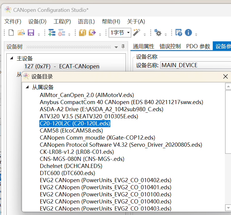This screenshot has height=215, width=231.
Task: Click the blue info icon
Action: [188, 33]
